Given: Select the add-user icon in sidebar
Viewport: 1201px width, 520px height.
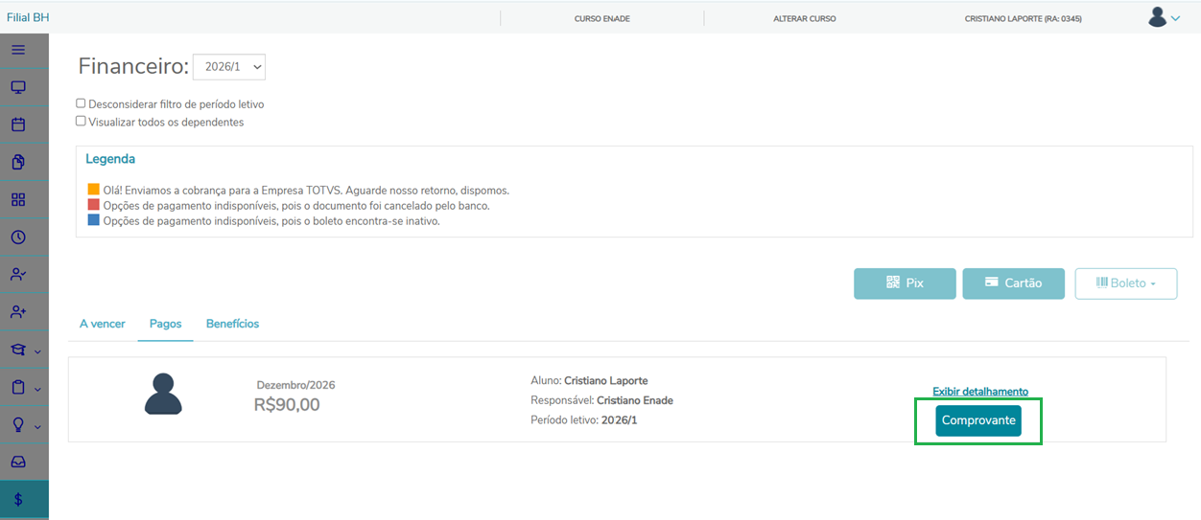Looking at the screenshot, I should pos(18,312).
